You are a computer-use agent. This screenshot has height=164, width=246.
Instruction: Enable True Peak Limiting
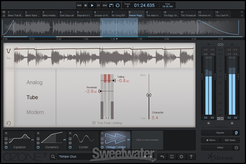pos(94,123)
